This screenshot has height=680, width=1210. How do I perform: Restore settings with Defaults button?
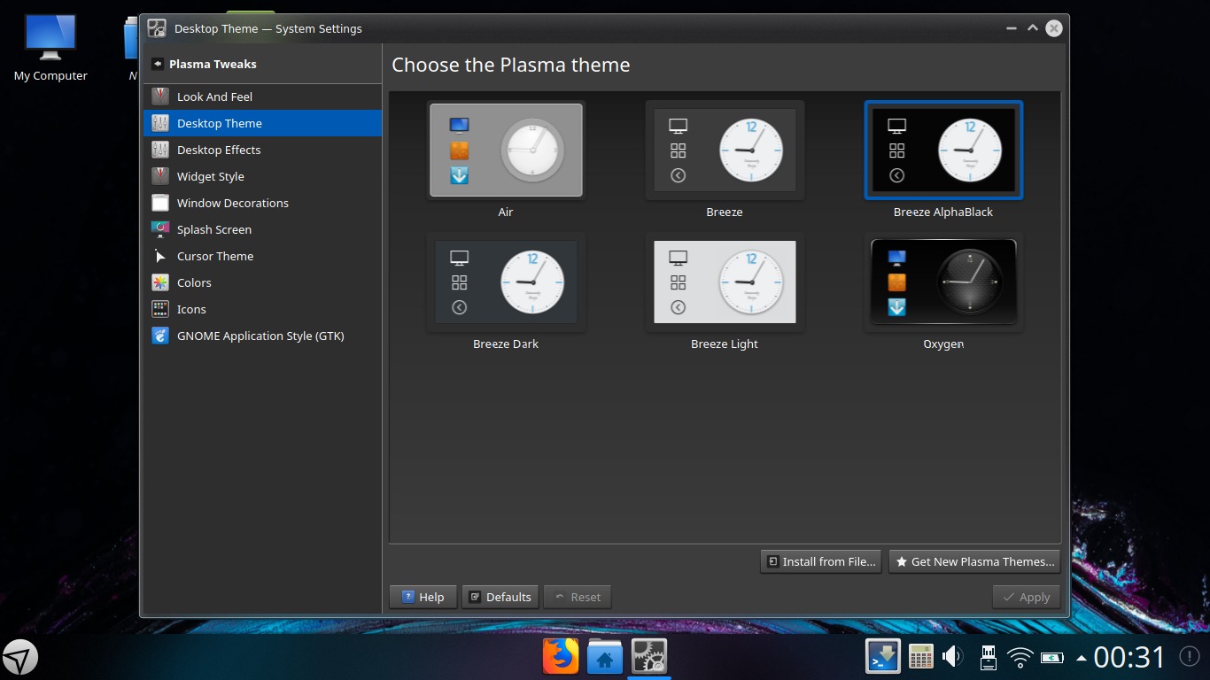(x=500, y=597)
